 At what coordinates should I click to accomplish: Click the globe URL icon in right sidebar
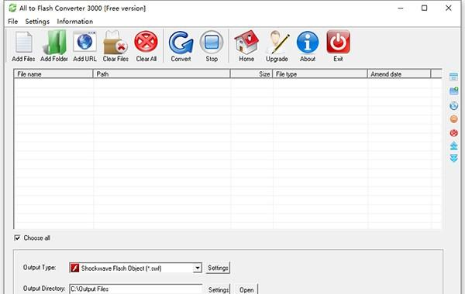453,105
